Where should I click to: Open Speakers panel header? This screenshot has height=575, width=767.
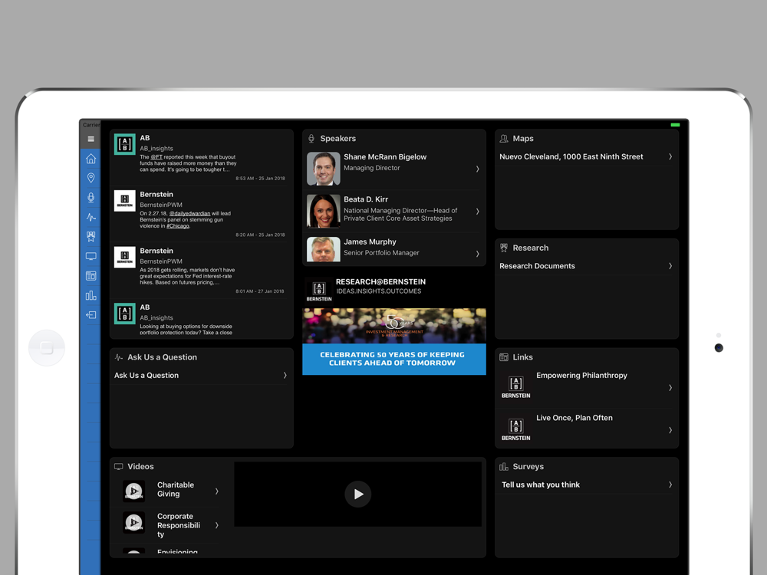pyautogui.click(x=338, y=138)
